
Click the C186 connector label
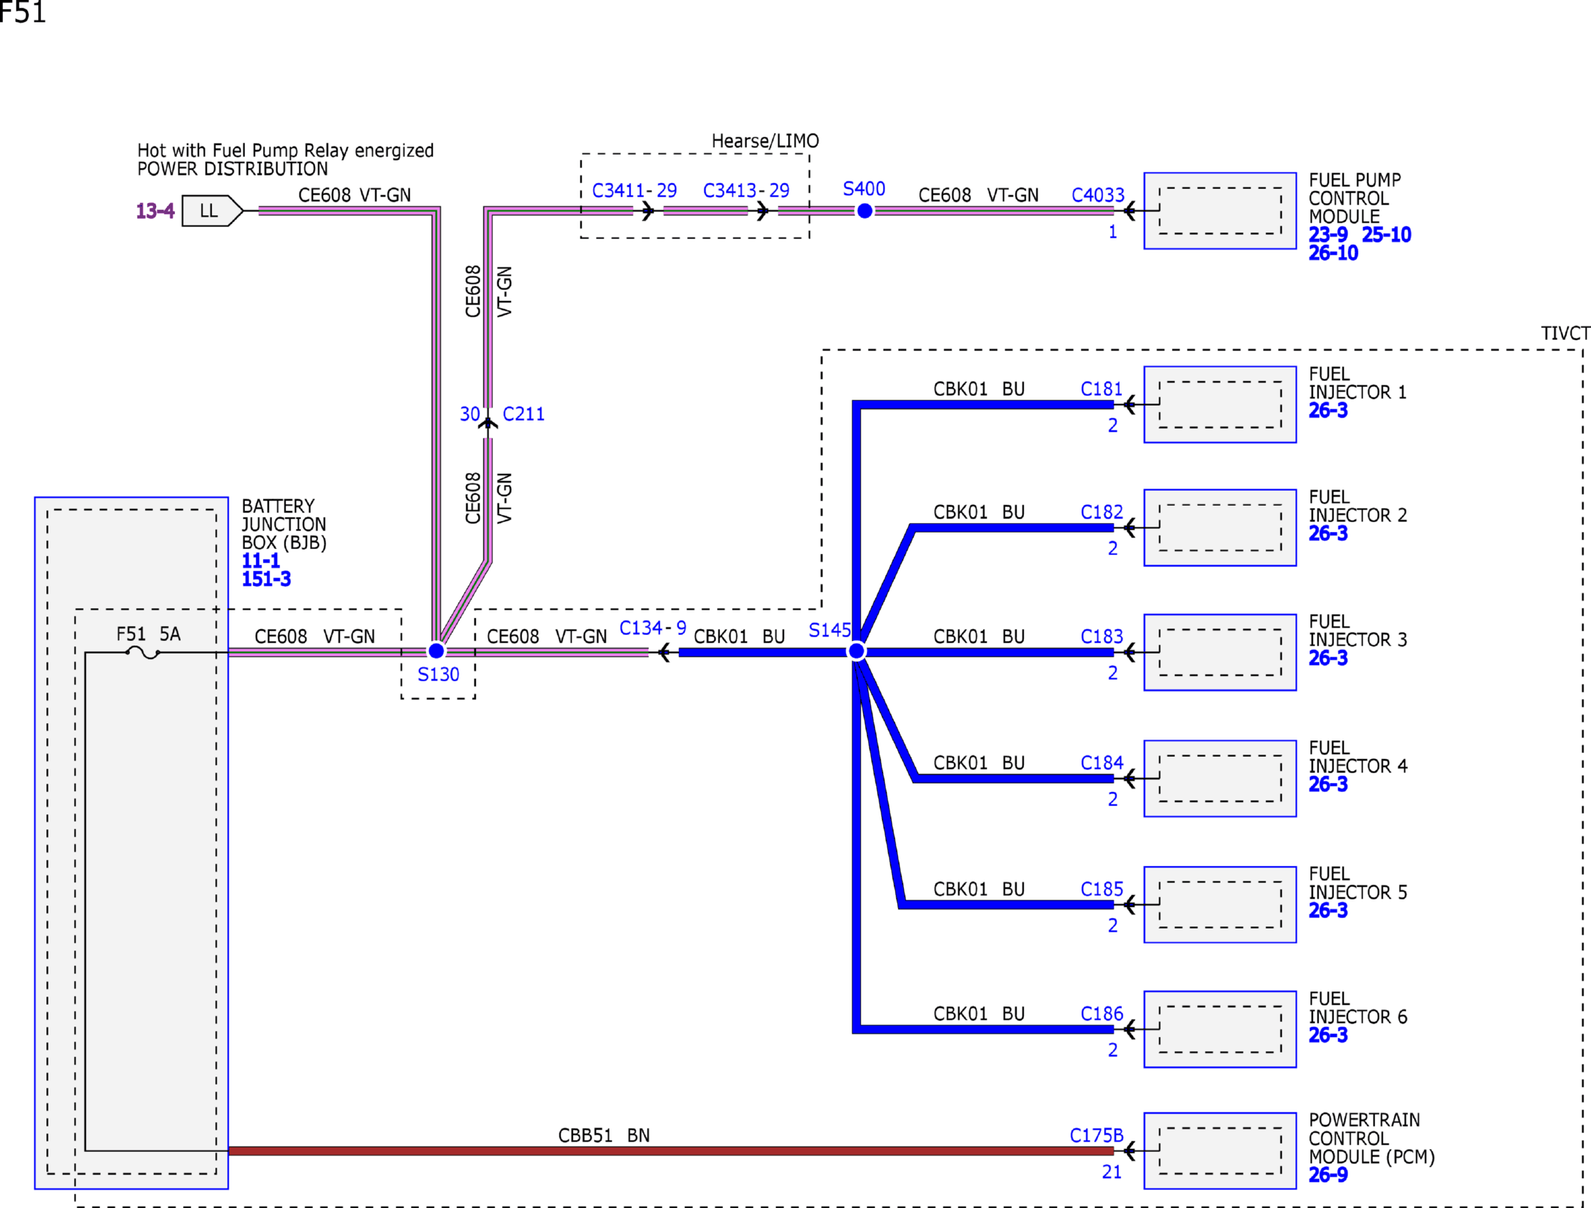1101,1014
